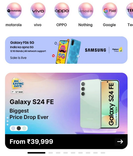Tap the partially visible Tecno balloon
This screenshot has width=133, height=156.
click(130, 11)
